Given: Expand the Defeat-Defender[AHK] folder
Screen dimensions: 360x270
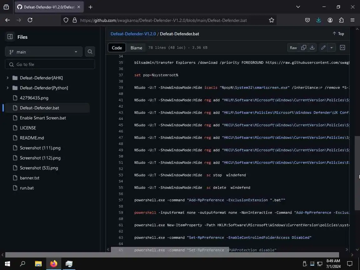Looking at the screenshot, I should click(7, 78).
